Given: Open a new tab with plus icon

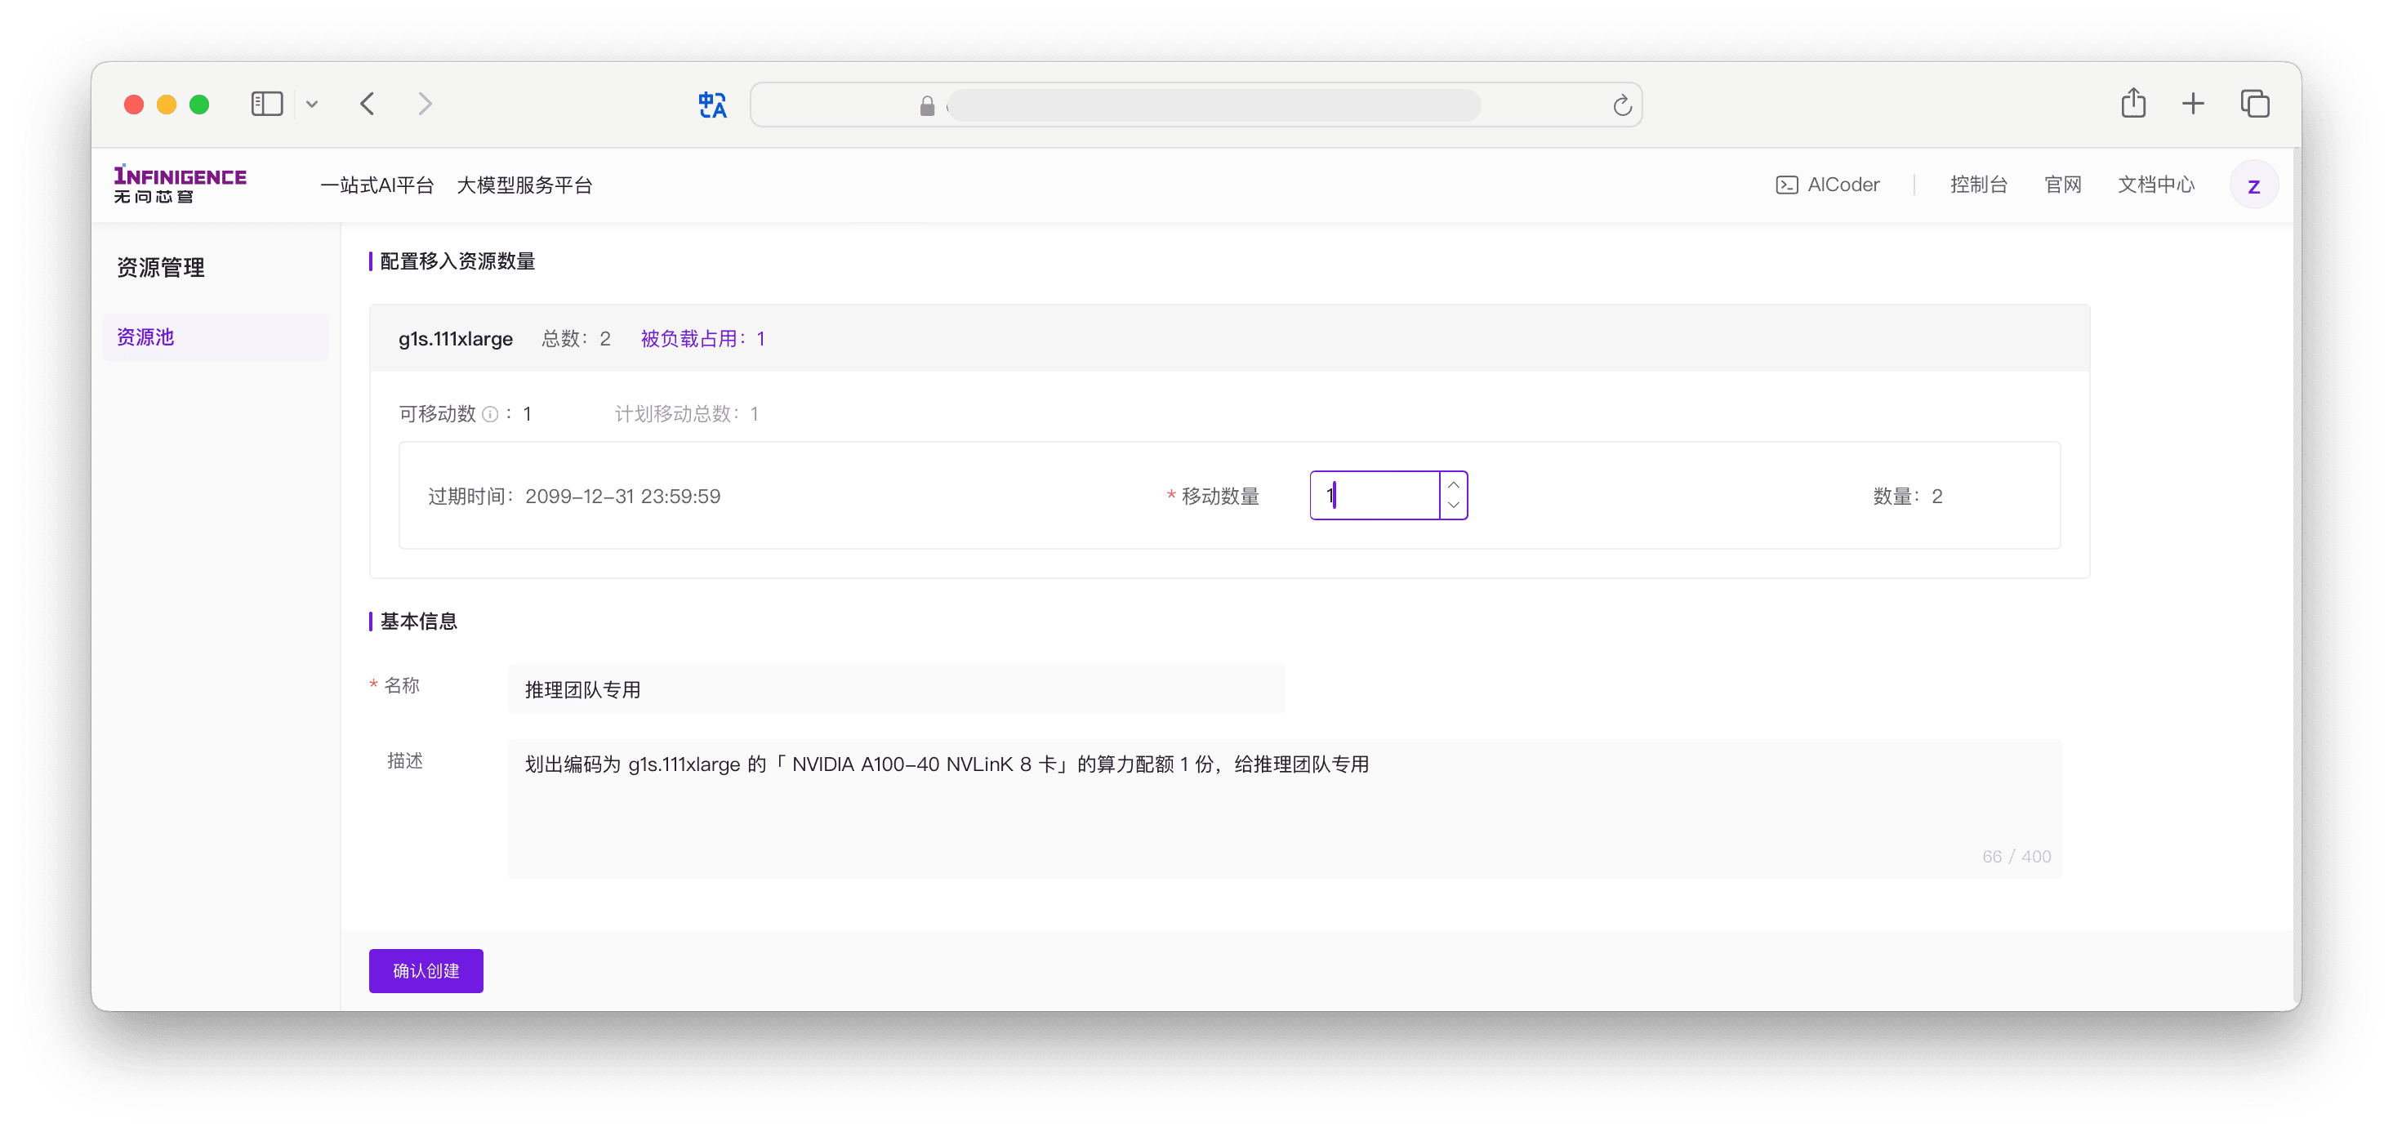Looking at the screenshot, I should [2192, 104].
